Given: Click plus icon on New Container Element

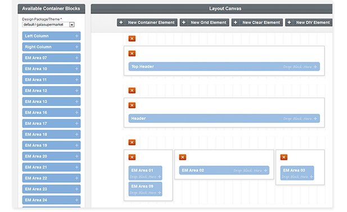Looking at the screenshot, I should [x=121, y=22].
